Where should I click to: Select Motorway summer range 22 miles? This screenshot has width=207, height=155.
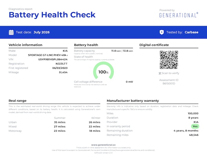[x=60, y=131]
